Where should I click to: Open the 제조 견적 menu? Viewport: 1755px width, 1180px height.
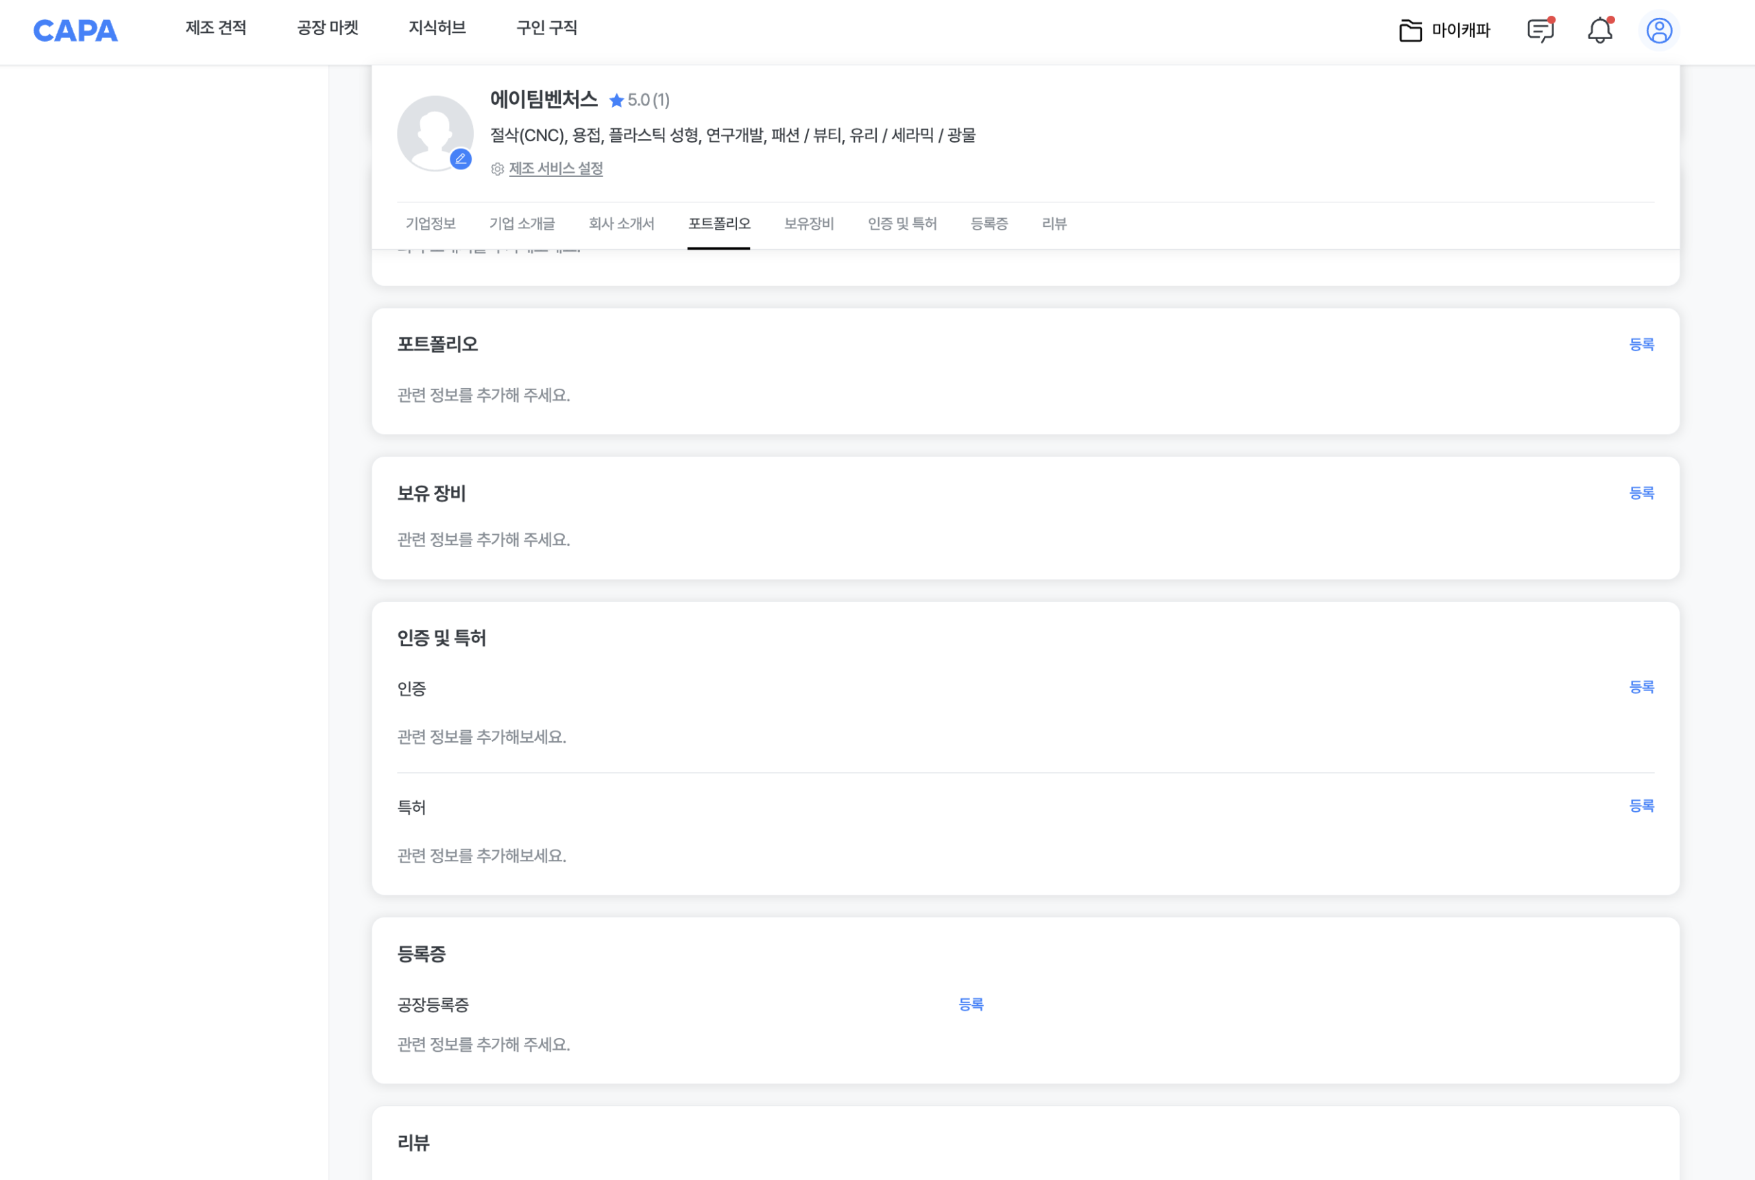pos(215,29)
